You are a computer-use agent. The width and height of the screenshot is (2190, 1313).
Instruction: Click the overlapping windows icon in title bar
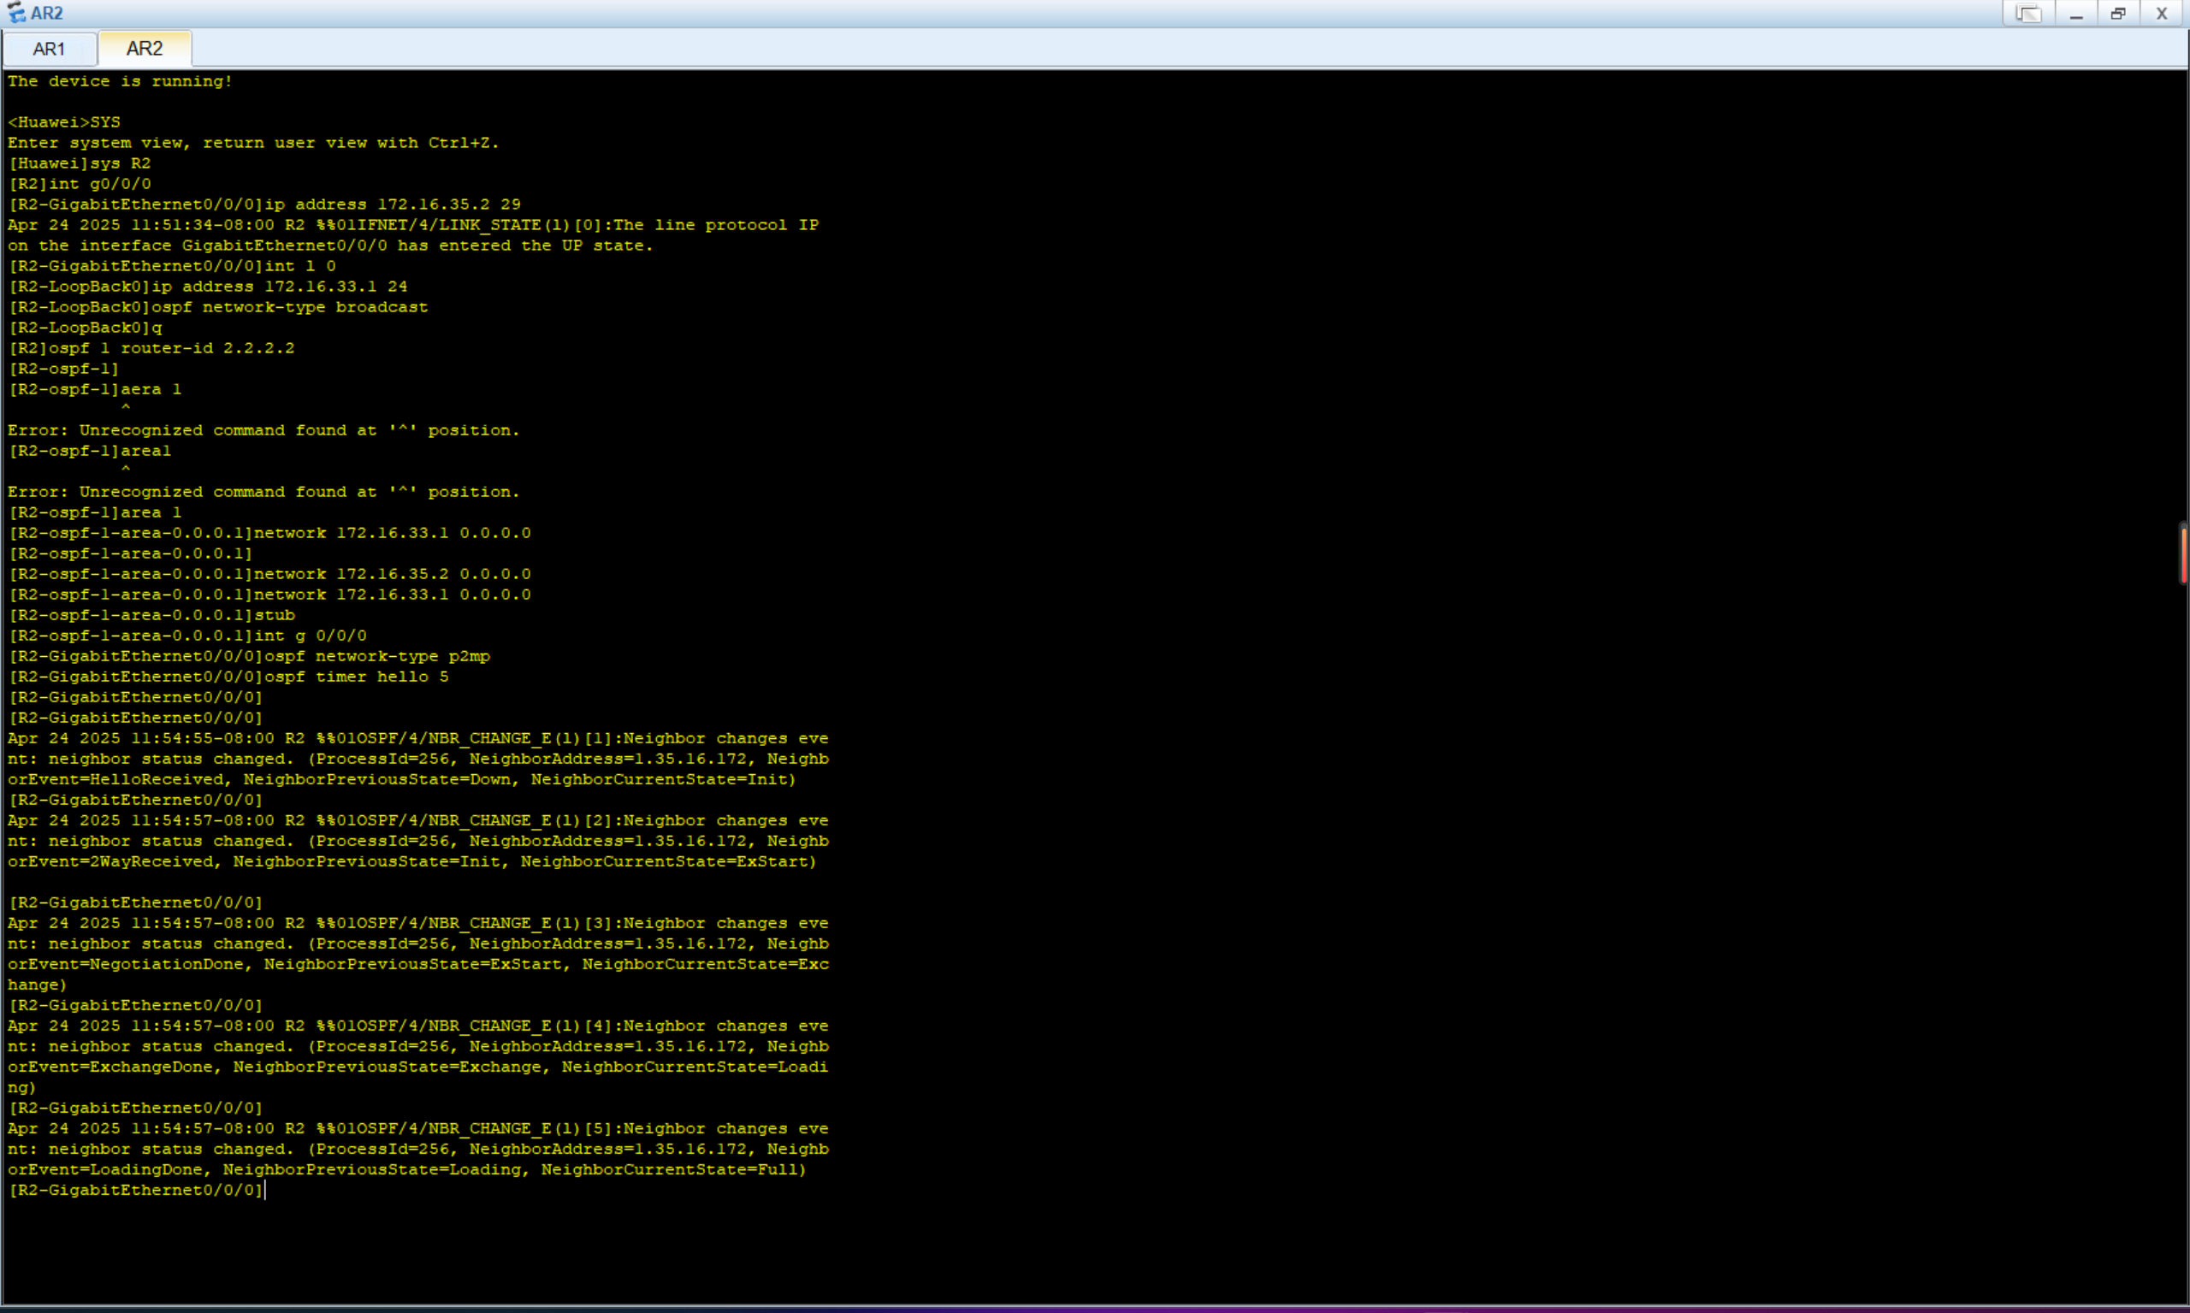pos(2028,14)
